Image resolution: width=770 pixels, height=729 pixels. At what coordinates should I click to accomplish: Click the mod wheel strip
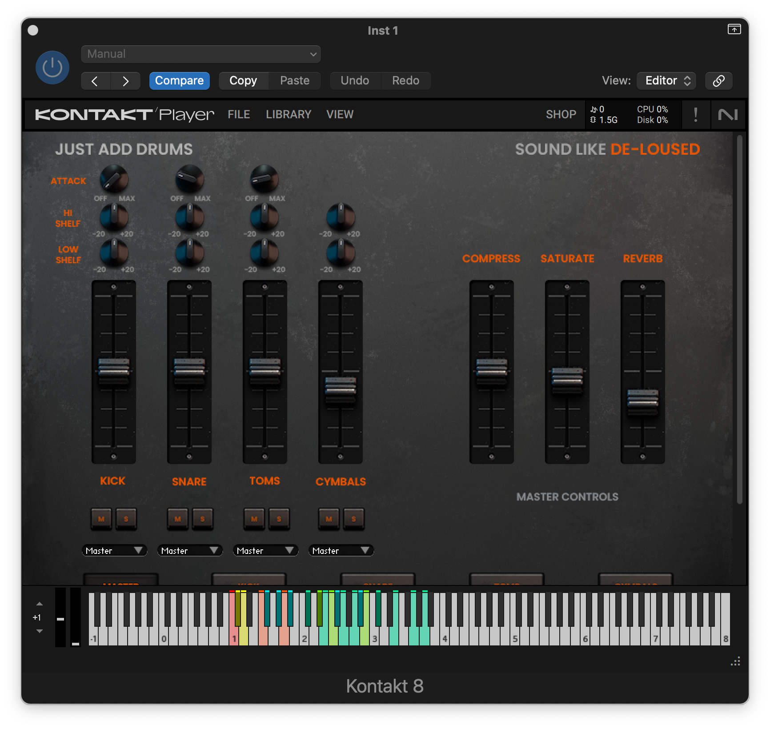(76, 617)
